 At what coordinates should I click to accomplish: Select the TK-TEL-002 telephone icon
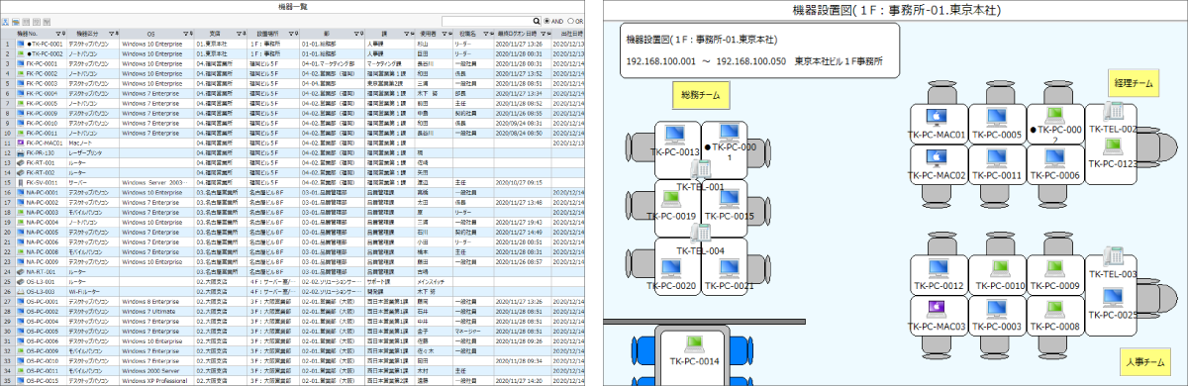click(x=1098, y=113)
